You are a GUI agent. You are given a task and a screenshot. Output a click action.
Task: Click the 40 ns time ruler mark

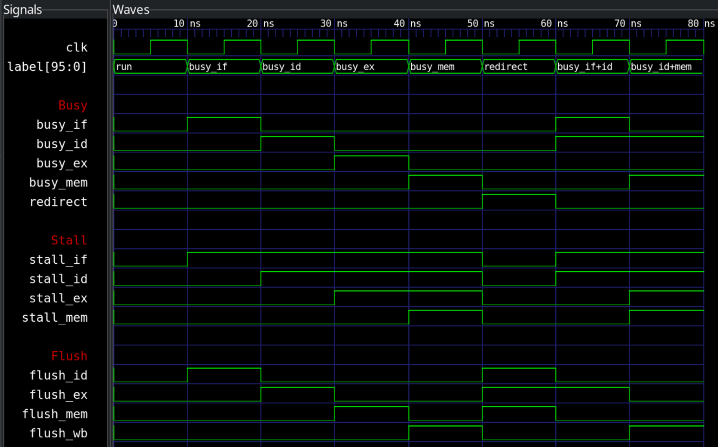(408, 24)
